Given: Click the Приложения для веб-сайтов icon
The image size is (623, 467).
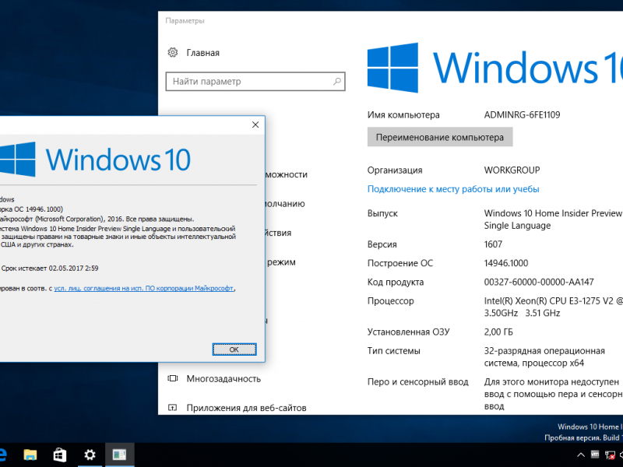Looking at the screenshot, I should click(x=173, y=407).
